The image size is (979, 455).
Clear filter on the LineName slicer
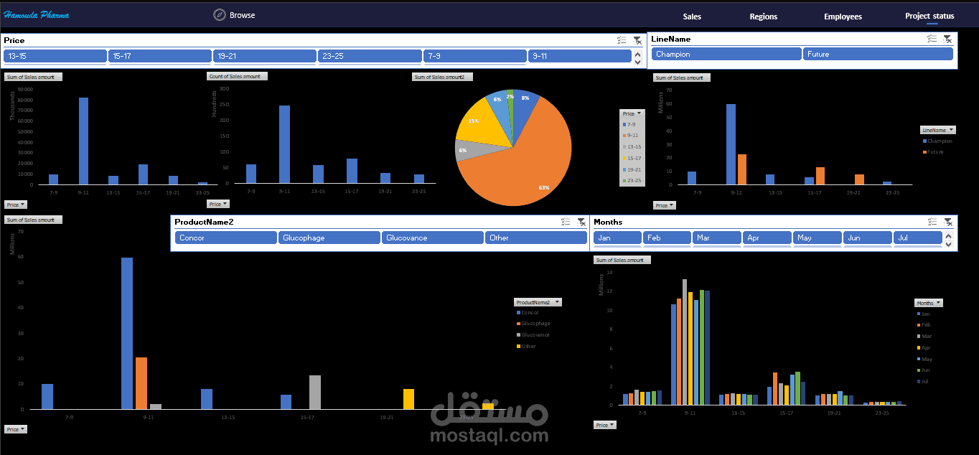(x=947, y=39)
